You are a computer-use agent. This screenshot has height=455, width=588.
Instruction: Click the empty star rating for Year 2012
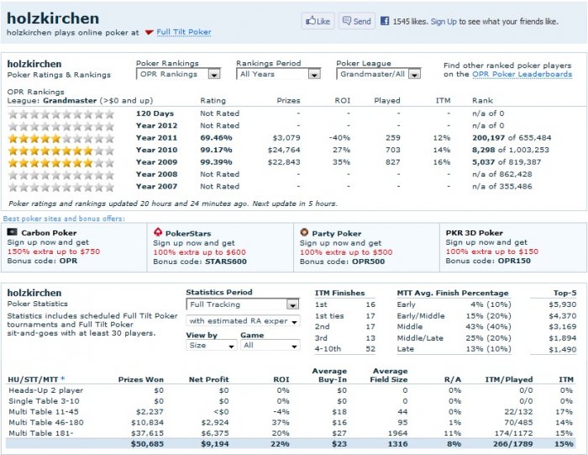[x=60, y=126]
